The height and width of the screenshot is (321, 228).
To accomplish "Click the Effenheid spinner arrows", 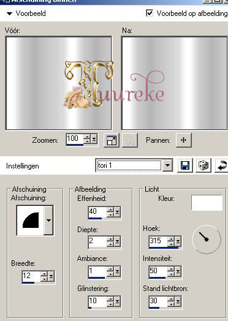I will pos(110,212).
